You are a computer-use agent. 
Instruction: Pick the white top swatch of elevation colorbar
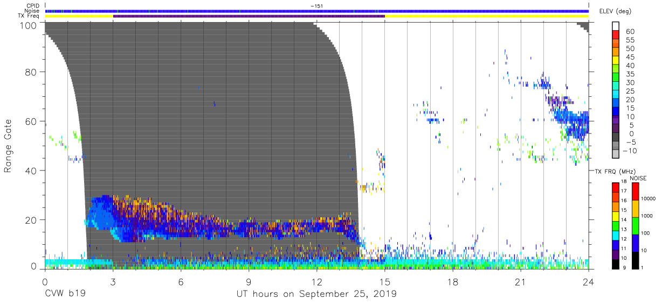click(615, 26)
